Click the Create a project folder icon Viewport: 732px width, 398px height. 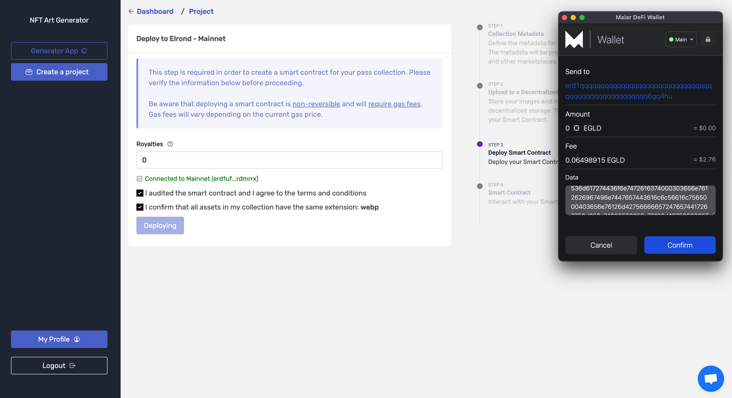tap(29, 72)
